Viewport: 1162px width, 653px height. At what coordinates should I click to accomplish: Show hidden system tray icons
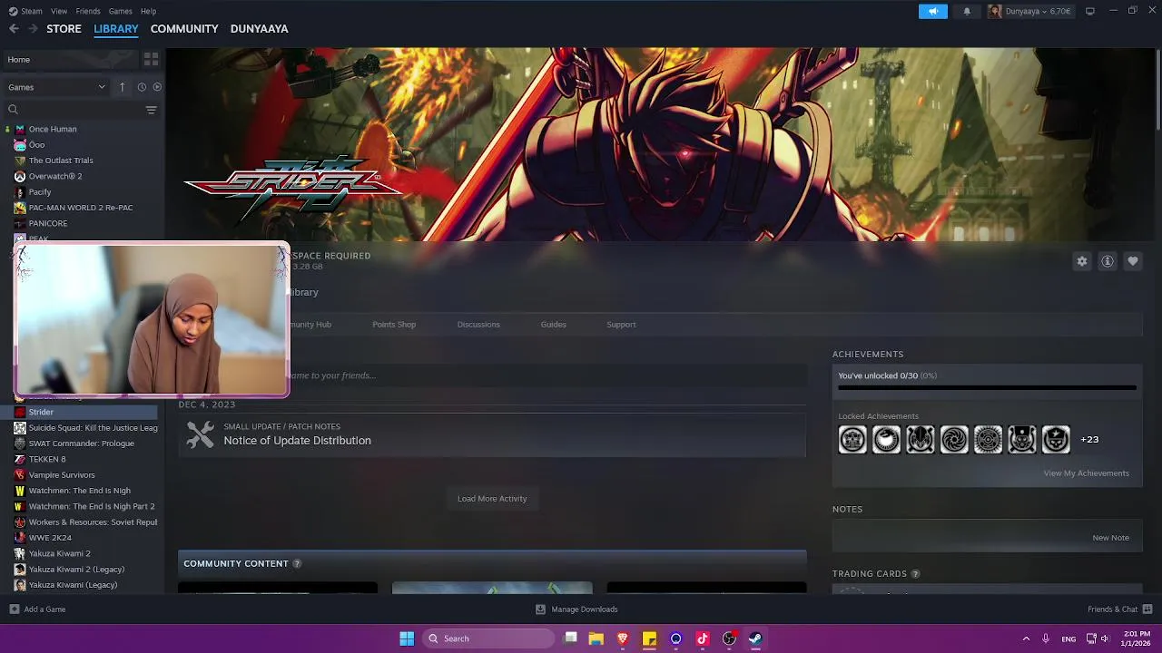pos(1026,638)
